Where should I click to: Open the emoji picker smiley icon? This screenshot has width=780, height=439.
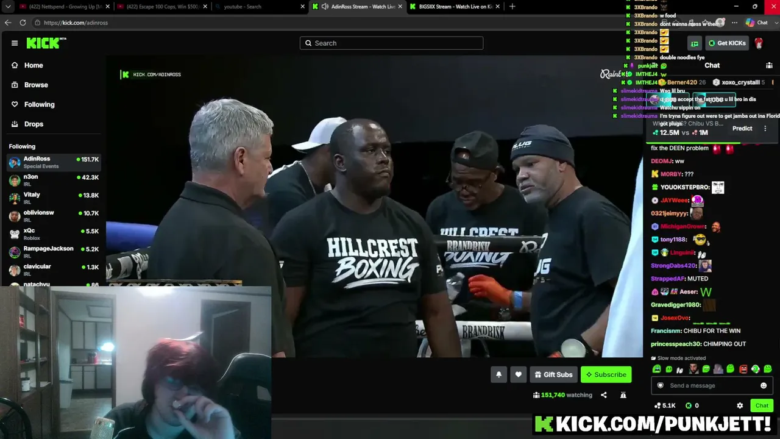coord(764,385)
